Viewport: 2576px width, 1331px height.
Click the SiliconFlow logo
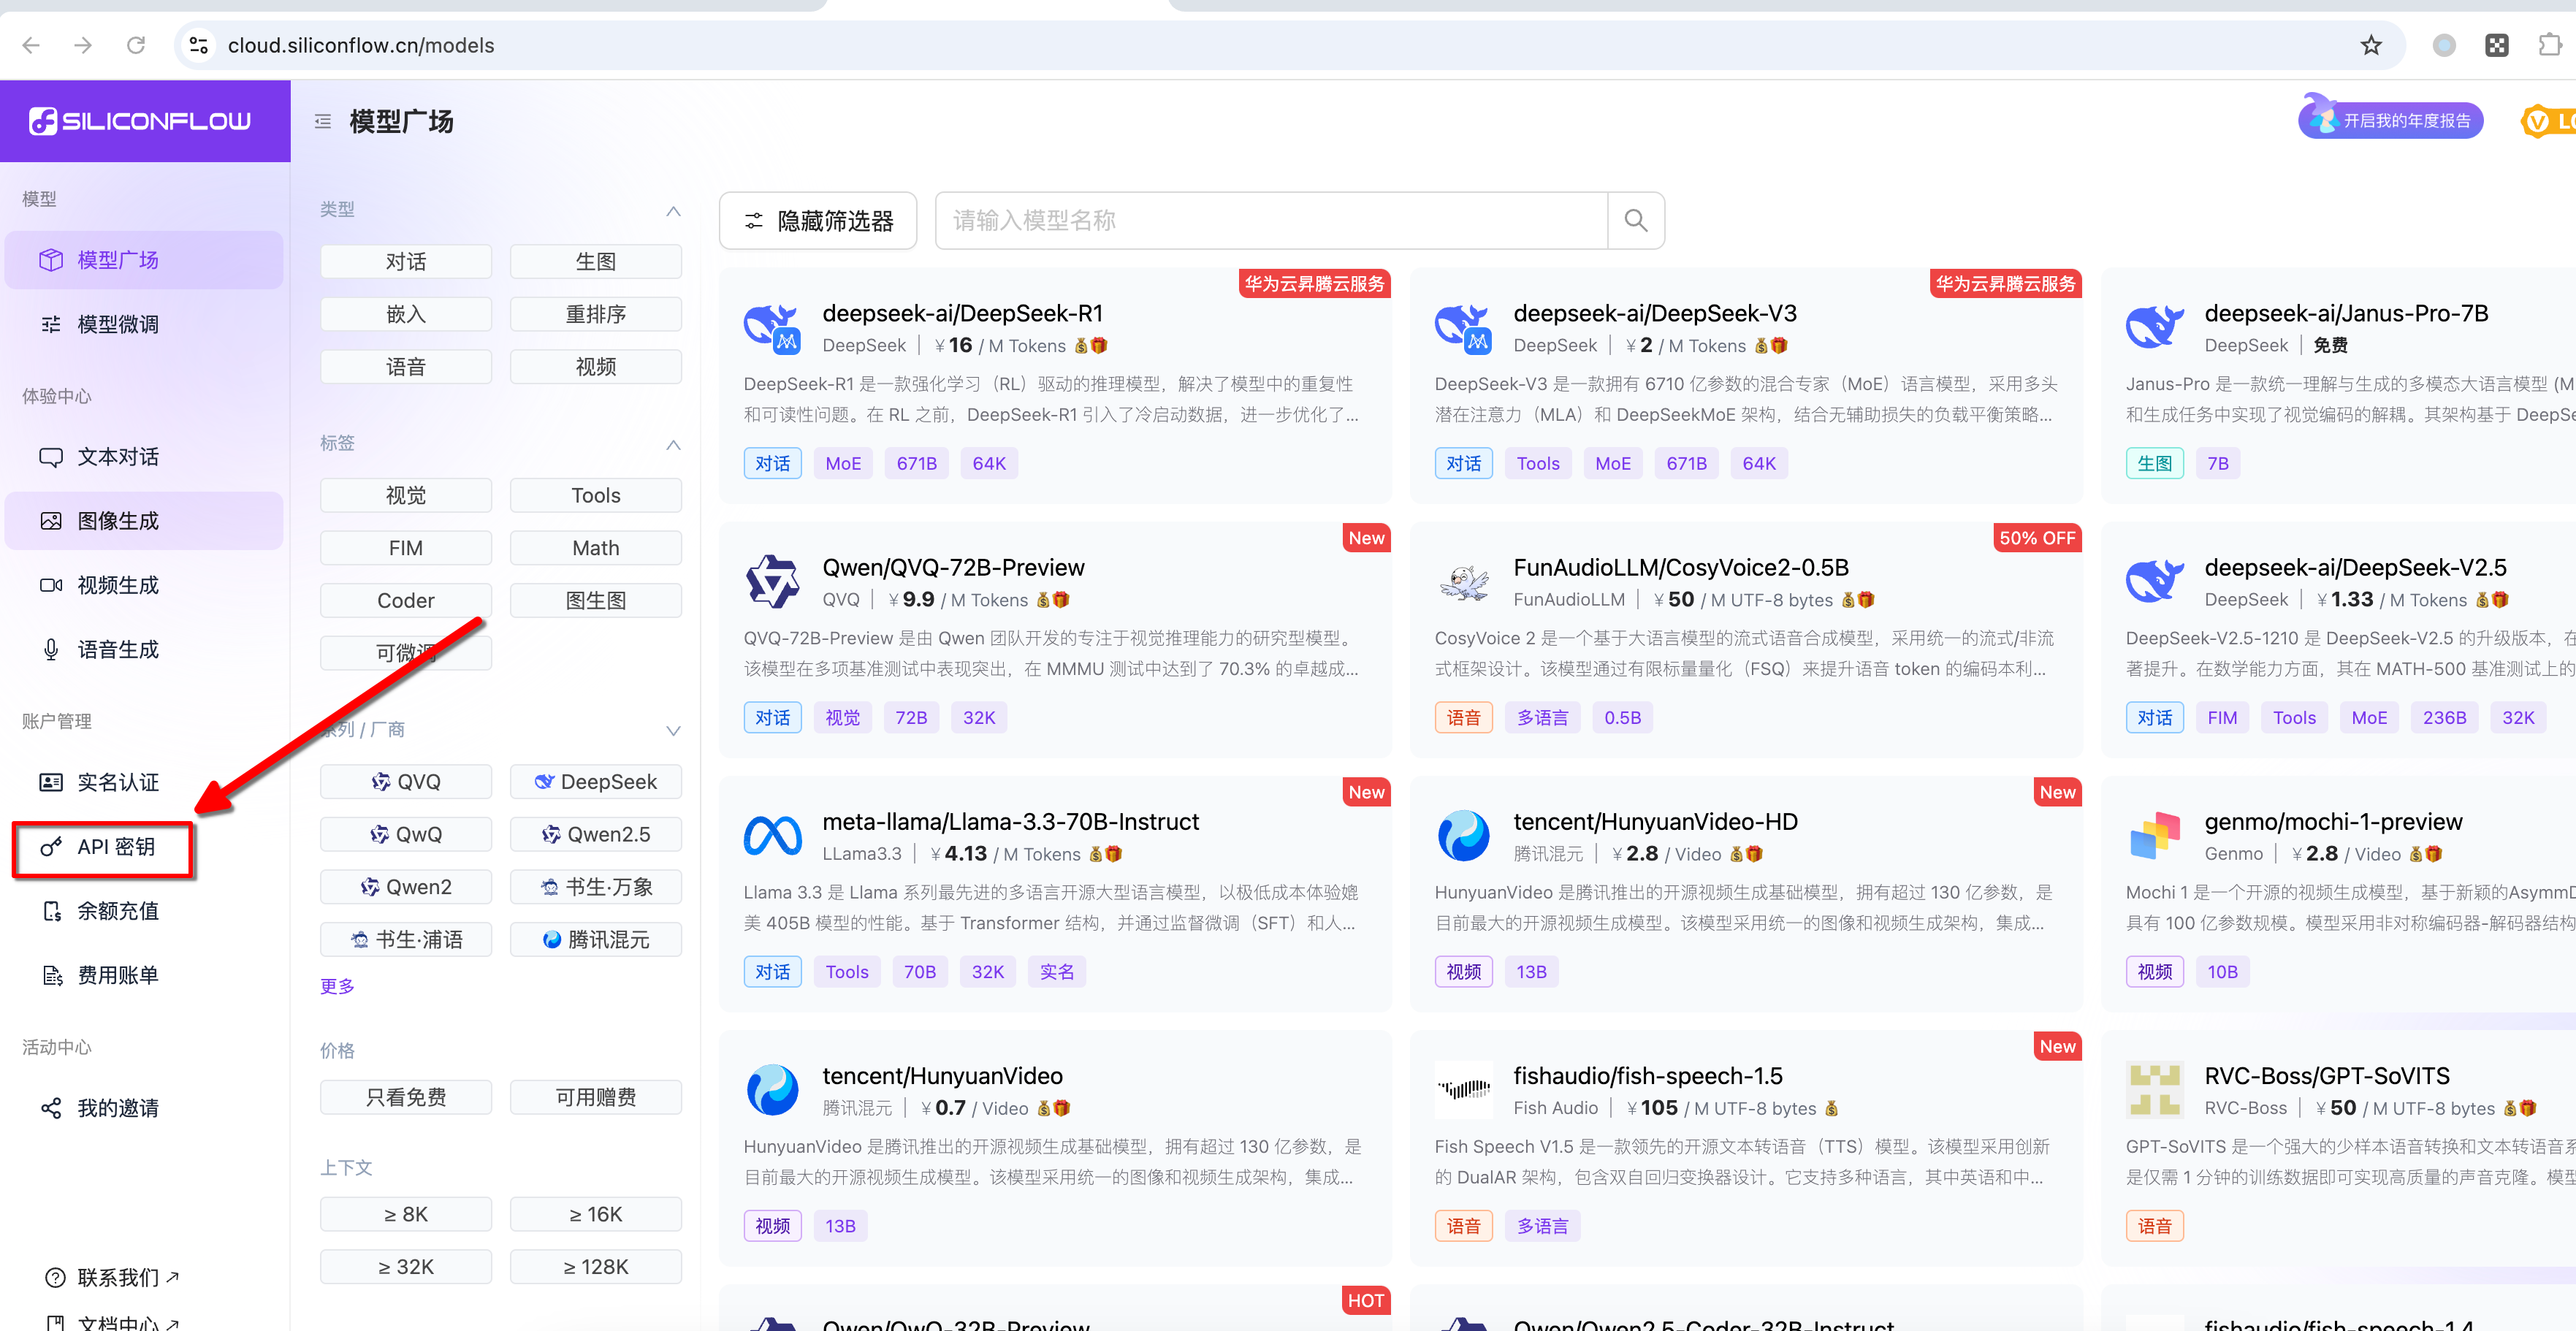[x=140, y=121]
